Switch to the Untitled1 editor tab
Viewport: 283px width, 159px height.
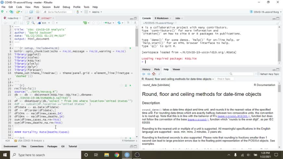pos(46,18)
